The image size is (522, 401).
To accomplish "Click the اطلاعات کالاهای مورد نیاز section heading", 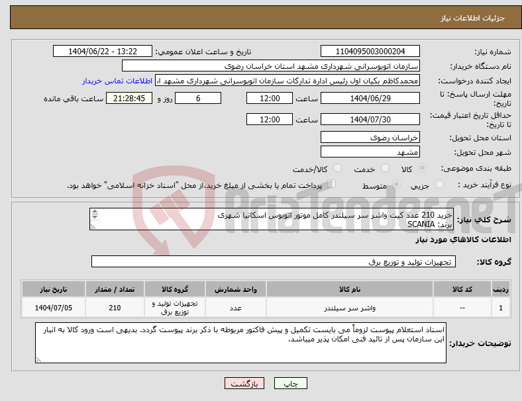I will (463, 240).
